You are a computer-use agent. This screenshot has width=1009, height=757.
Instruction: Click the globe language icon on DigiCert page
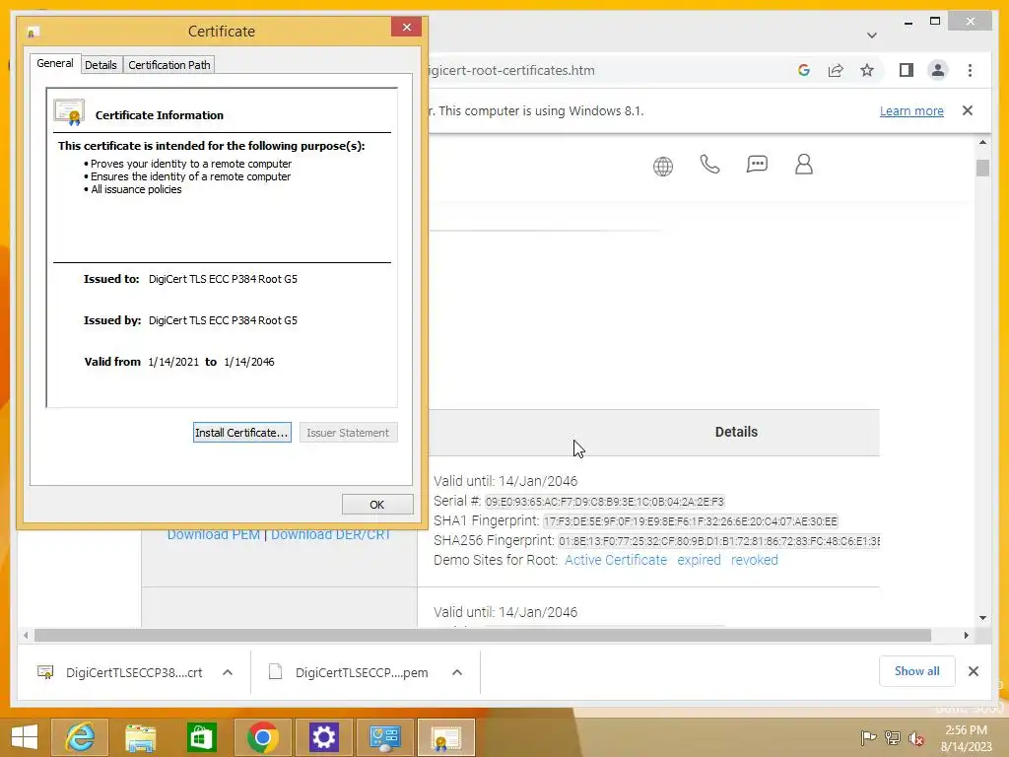tap(663, 166)
